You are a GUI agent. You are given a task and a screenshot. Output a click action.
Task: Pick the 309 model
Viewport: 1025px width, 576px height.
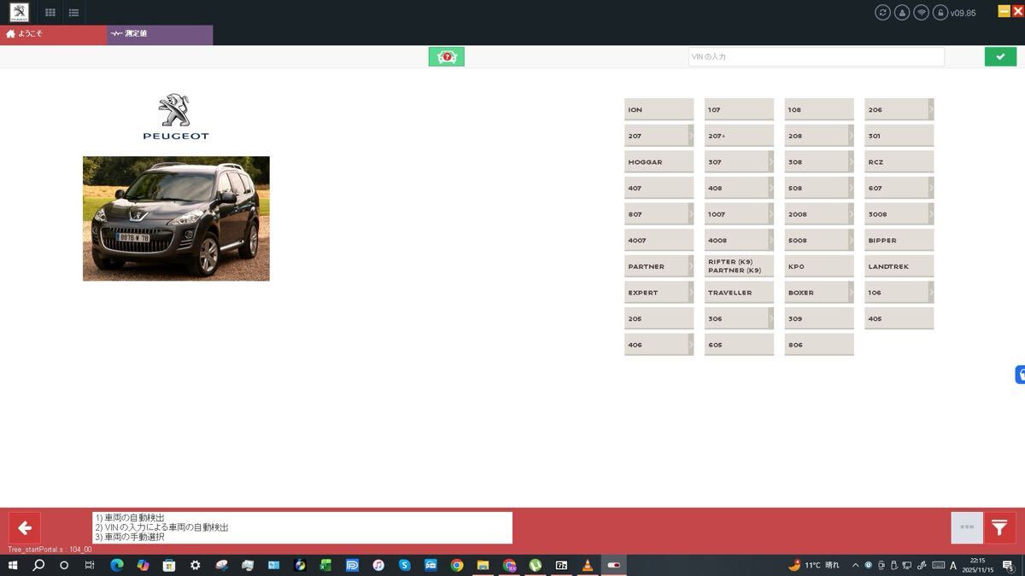point(819,319)
